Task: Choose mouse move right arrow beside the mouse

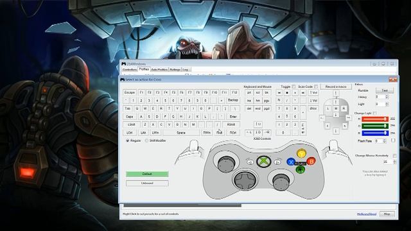Action: click(348, 118)
